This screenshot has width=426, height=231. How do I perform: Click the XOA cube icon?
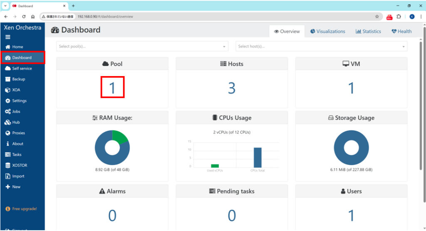coord(7,90)
